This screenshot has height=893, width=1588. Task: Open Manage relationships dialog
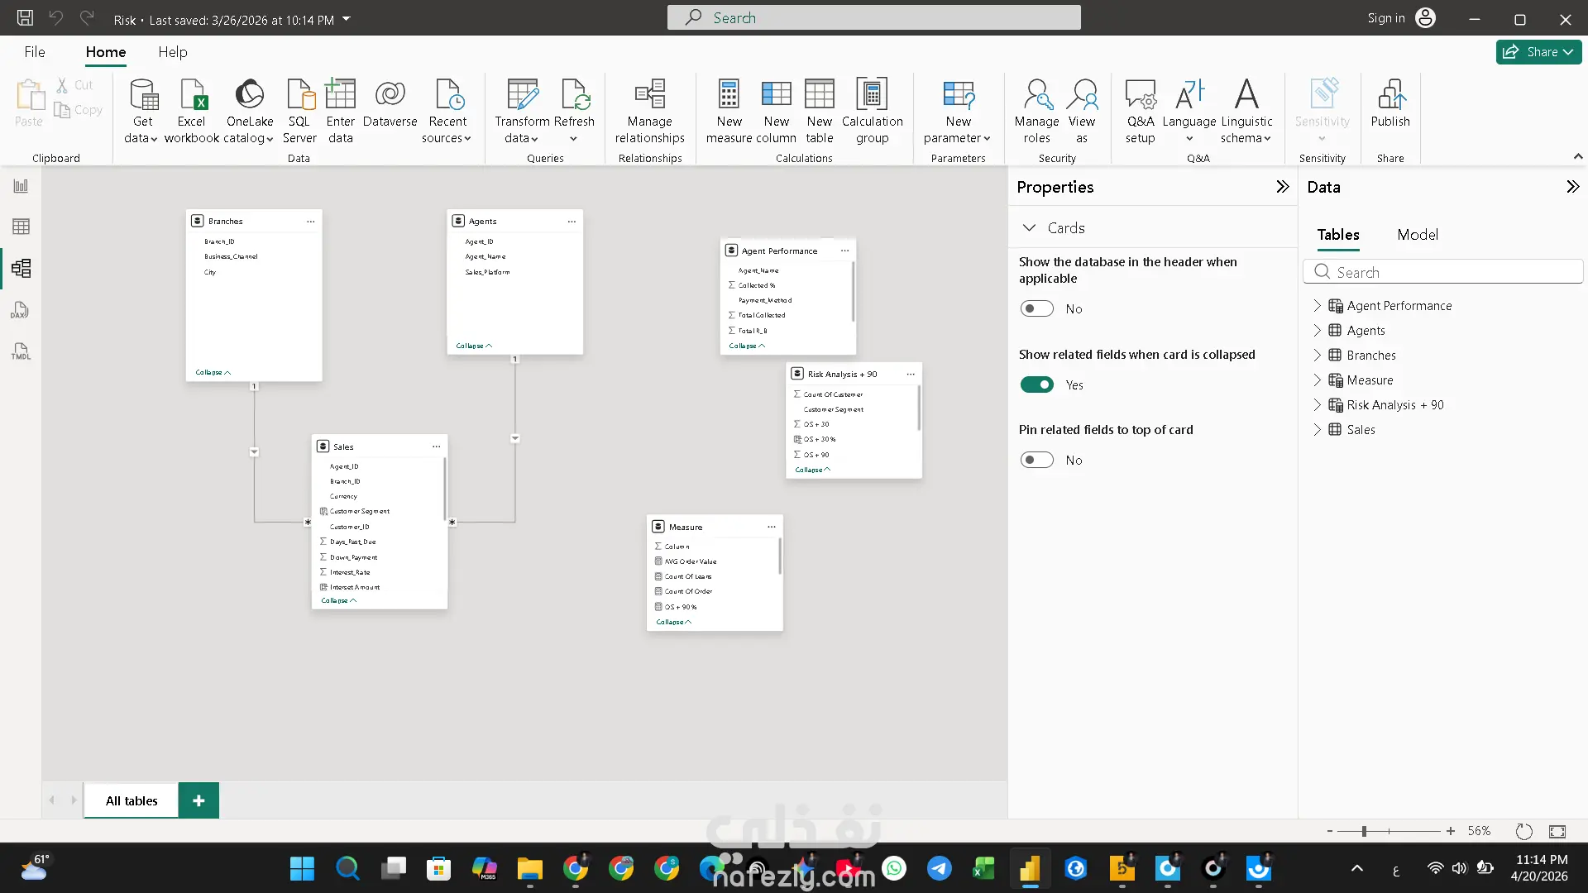[x=650, y=112]
